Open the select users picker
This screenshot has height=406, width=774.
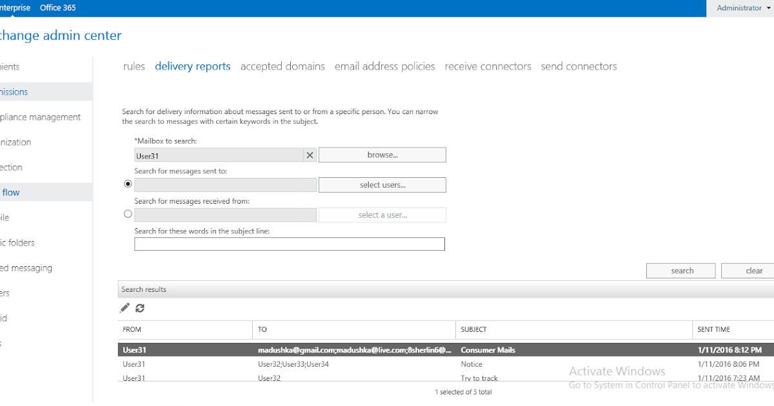(382, 184)
